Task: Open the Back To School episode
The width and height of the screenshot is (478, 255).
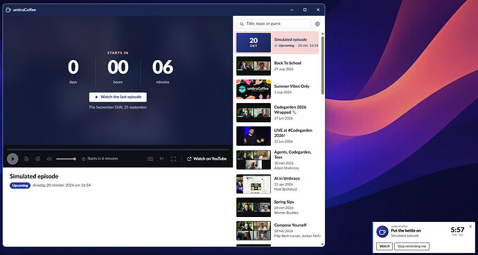Action: pos(277,66)
